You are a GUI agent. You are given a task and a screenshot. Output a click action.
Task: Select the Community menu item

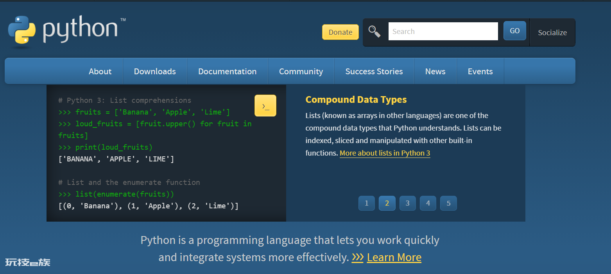point(301,71)
